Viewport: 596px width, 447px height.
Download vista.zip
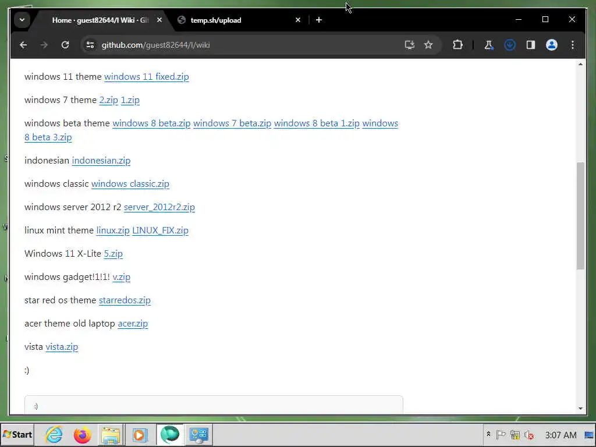pos(62,347)
